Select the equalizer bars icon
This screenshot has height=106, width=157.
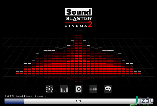64,89
